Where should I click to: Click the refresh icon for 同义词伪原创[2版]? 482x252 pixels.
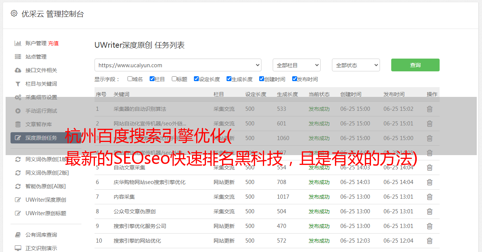18,173
